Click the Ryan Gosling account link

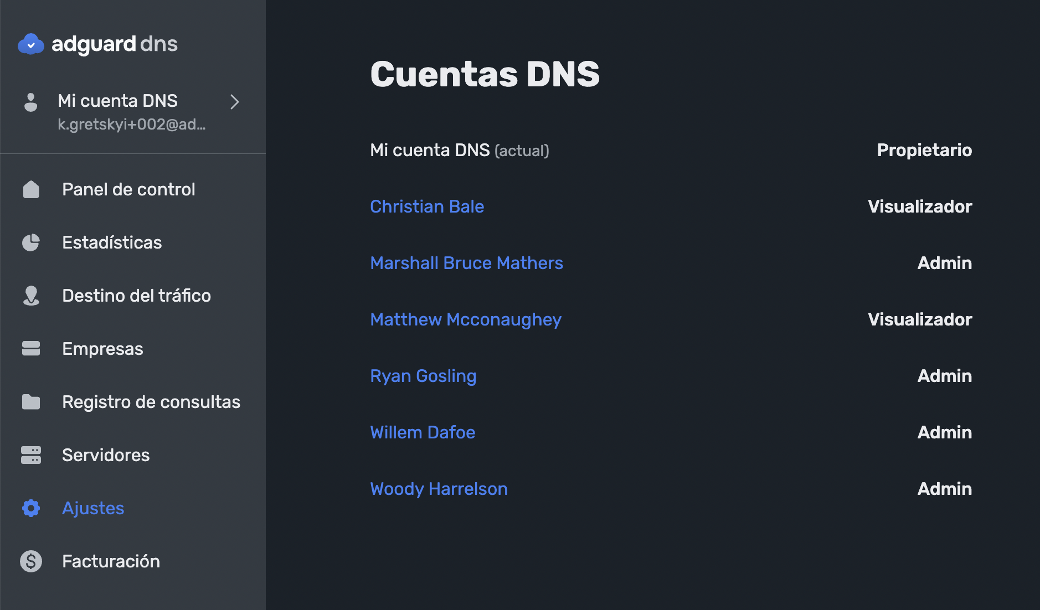tap(423, 376)
